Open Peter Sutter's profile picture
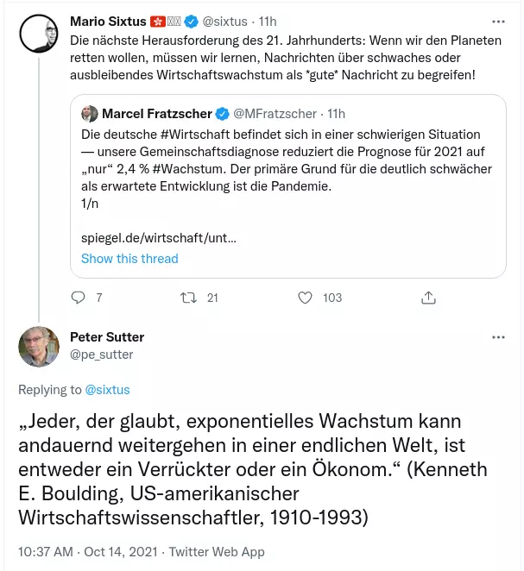 pos(39,347)
